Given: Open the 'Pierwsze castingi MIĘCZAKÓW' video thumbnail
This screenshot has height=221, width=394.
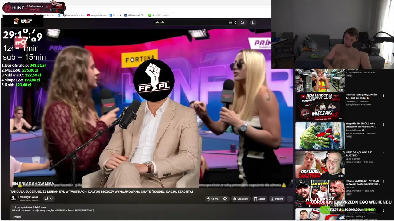Looking at the screenshot, I should (320, 107).
